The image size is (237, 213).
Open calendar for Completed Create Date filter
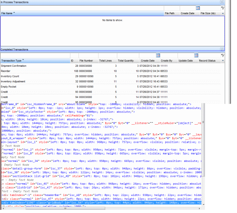click(158, 55)
